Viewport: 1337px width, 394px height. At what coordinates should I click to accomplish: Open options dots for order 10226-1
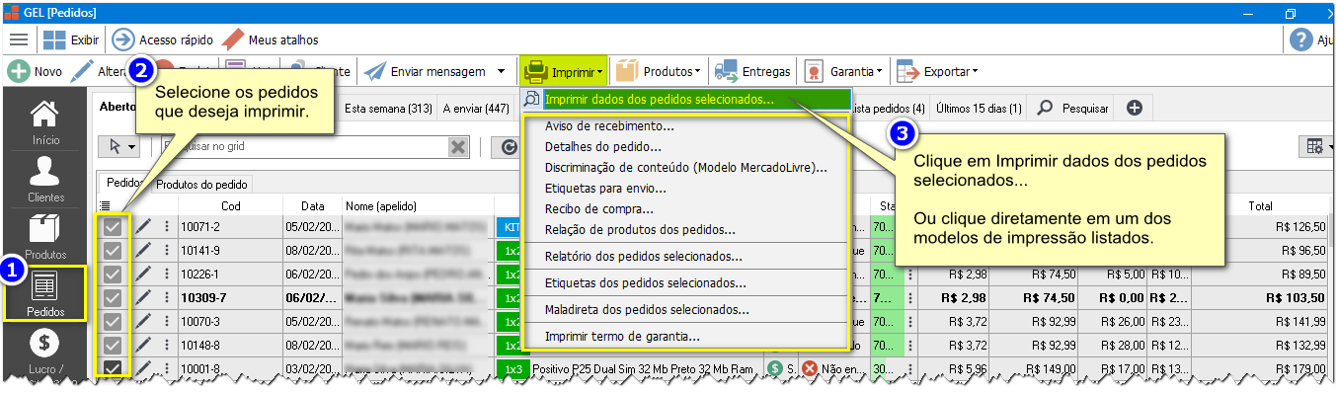click(166, 274)
